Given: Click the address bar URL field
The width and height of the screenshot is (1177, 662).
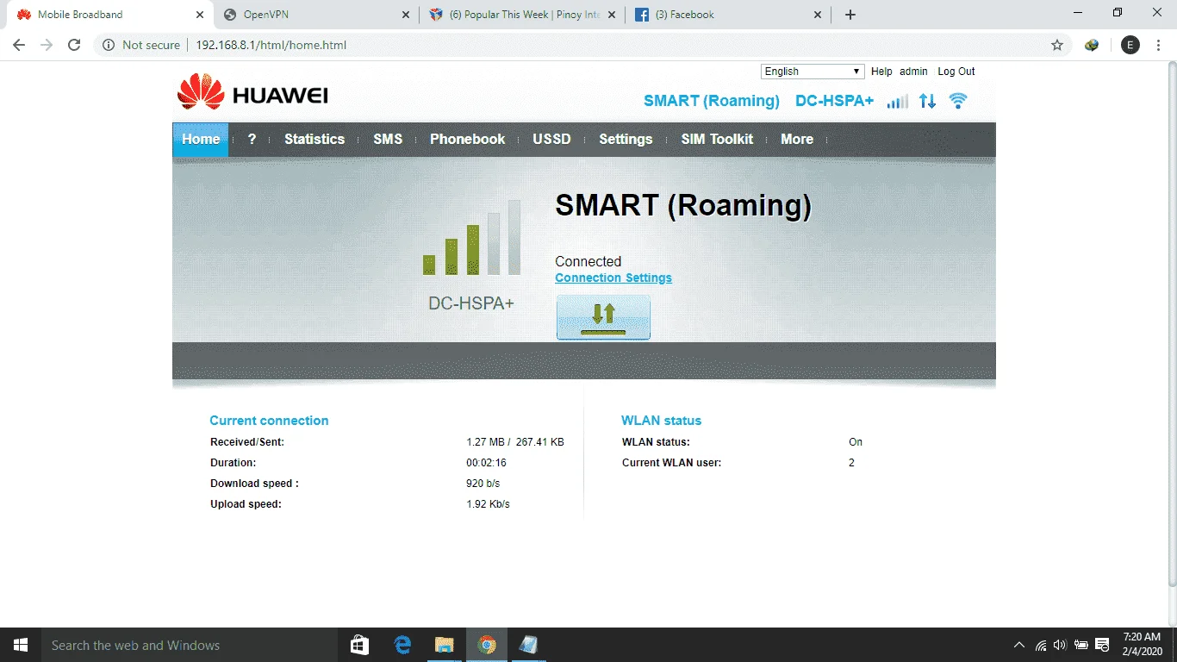Looking at the screenshot, I should [569, 45].
